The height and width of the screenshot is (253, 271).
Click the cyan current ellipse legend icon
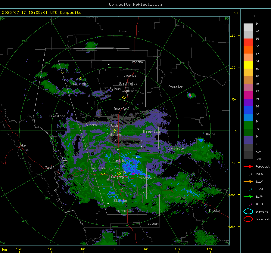pos(248,211)
